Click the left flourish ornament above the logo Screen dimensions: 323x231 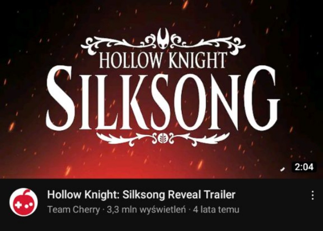119,44
